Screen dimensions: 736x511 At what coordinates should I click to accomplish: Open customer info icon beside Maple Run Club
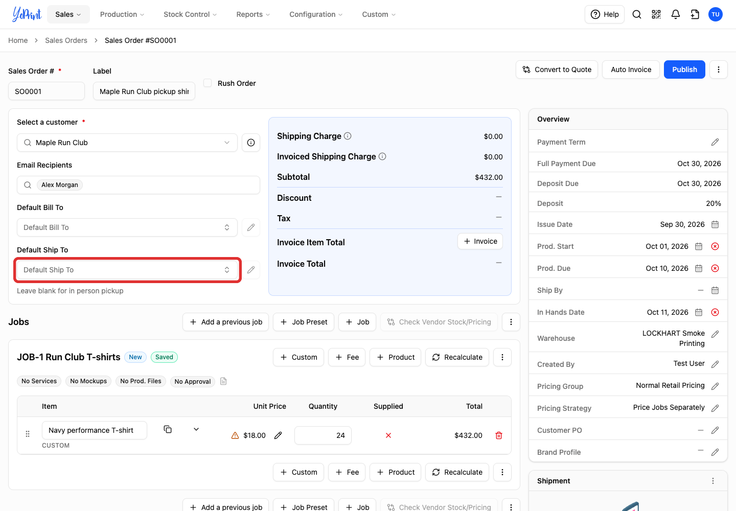point(251,143)
